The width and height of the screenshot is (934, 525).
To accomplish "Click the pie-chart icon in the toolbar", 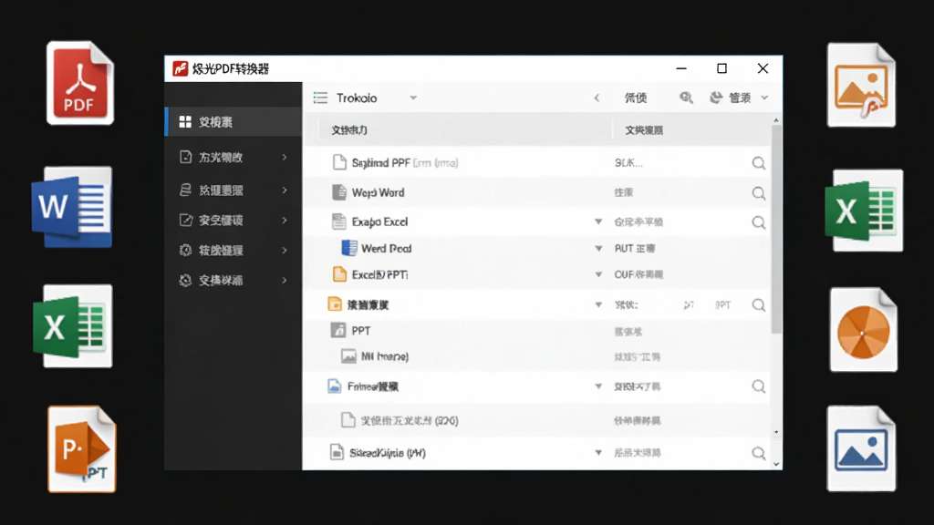I will [716, 98].
